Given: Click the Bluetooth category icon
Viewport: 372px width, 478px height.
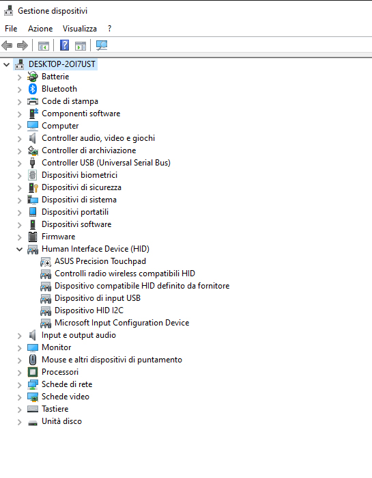Looking at the screenshot, I should [x=33, y=89].
